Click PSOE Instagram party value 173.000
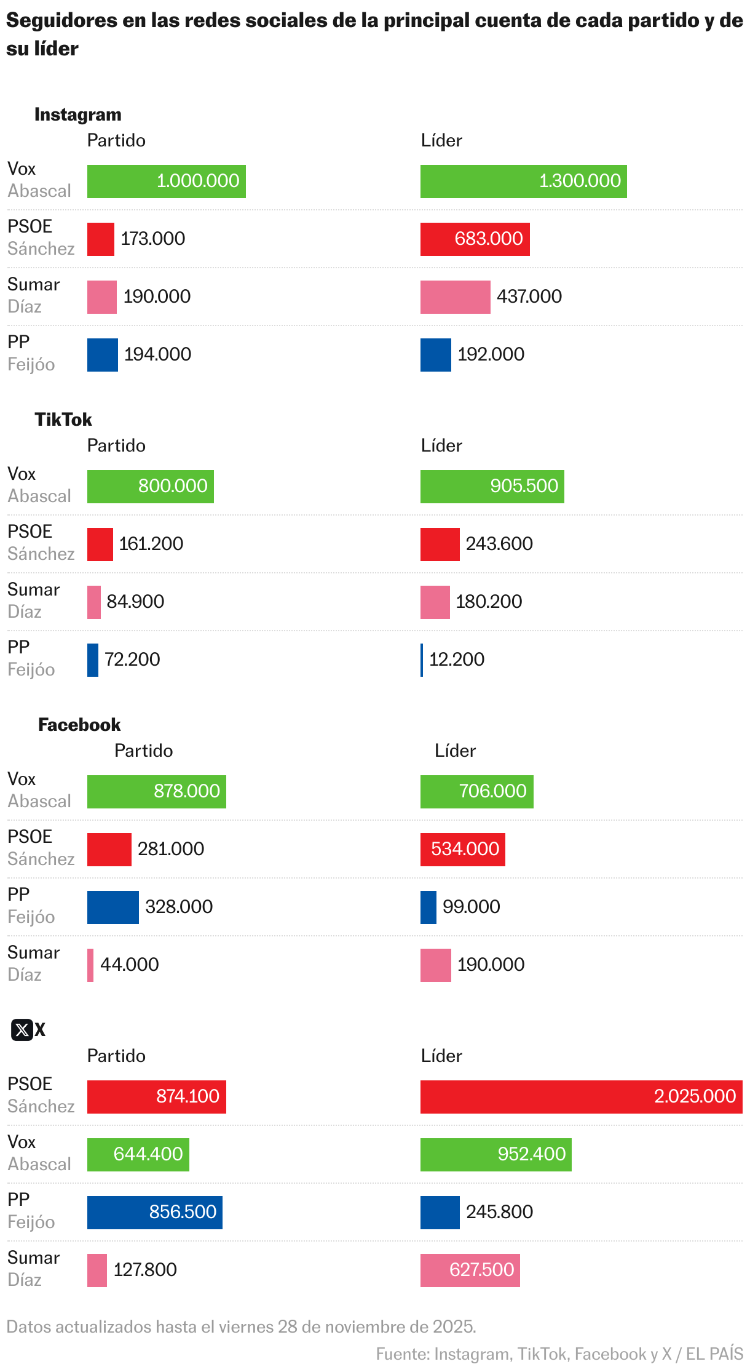The height and width of the screenshot is (1372, 750). click(x=152, y=239)
